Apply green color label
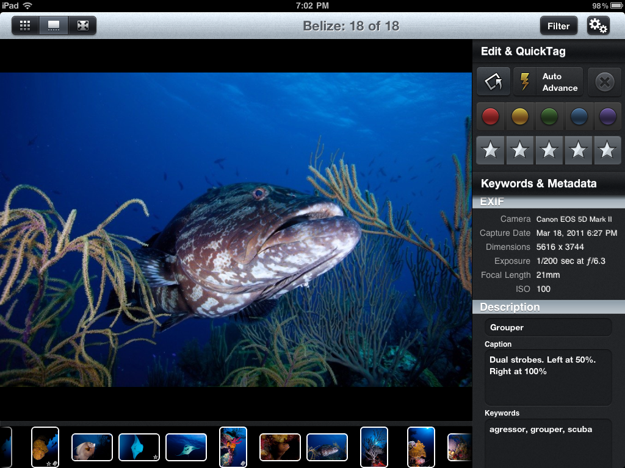Screen dimensions: 625x468 tap(549, 116)
